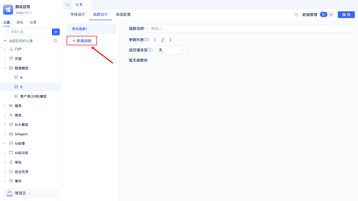Switch to source code mode toggle
358x201 pixels.
click(331, 14)
